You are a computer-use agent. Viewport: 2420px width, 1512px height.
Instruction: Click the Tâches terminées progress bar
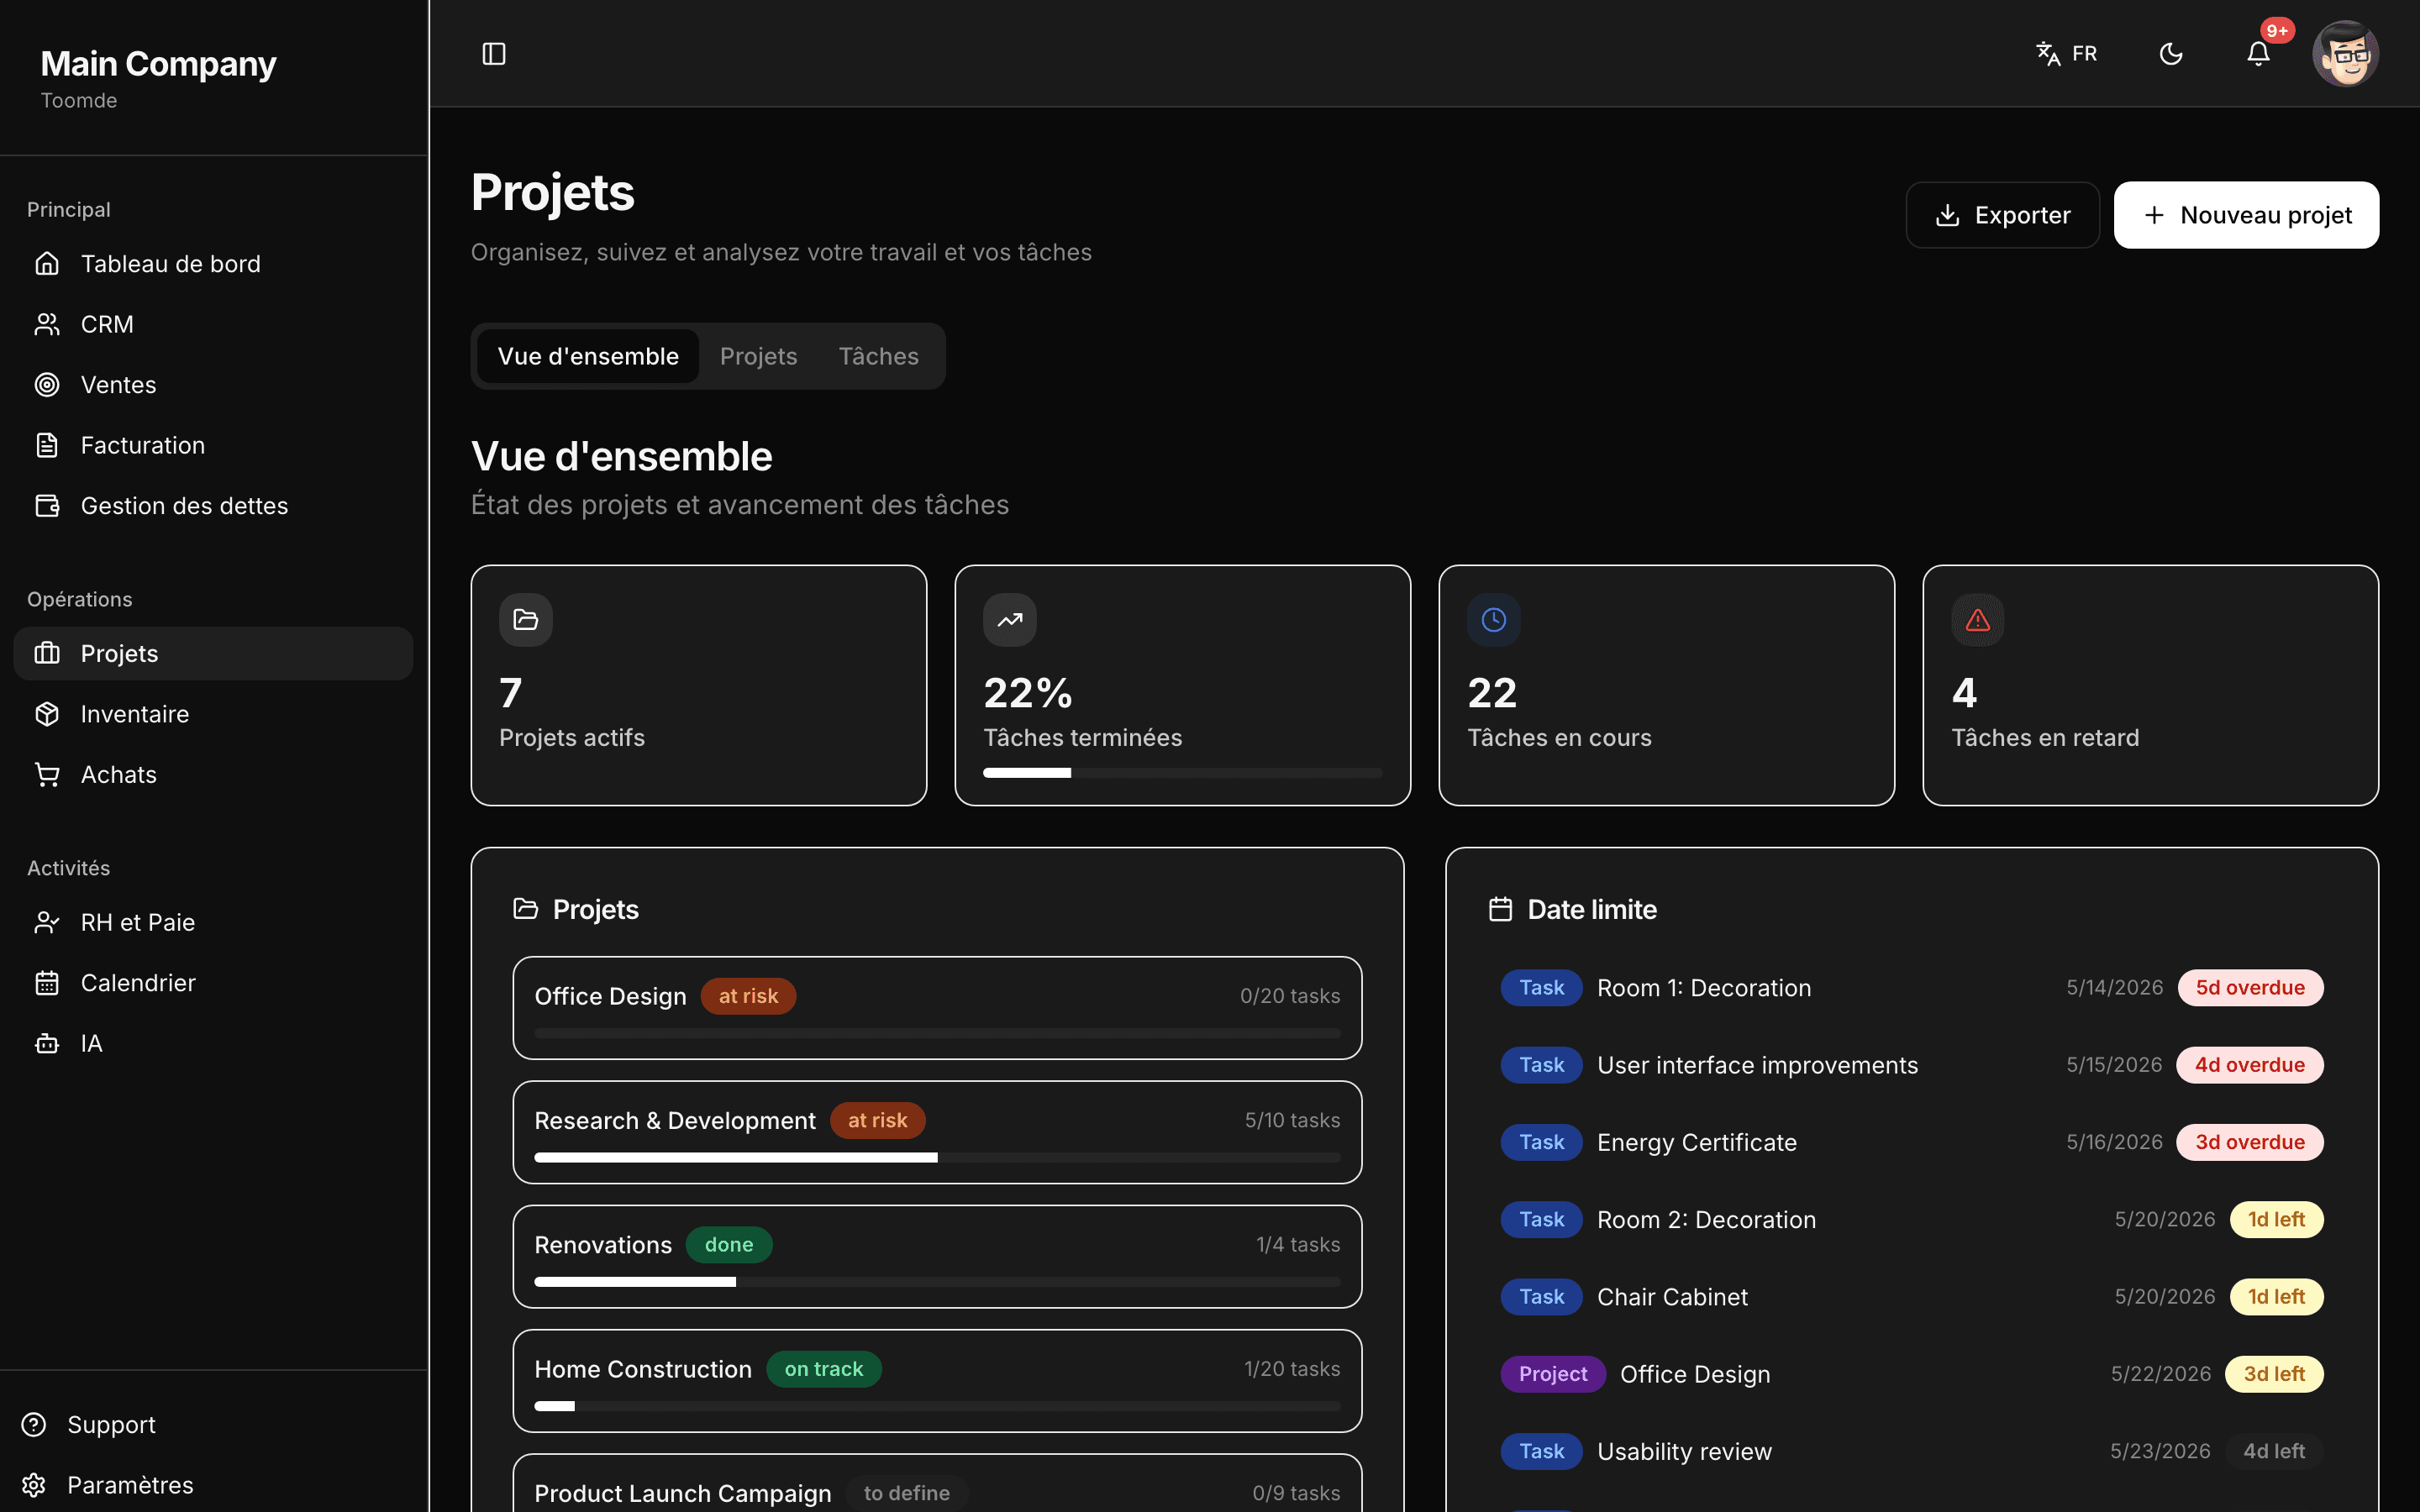[x=1183, y=773]
